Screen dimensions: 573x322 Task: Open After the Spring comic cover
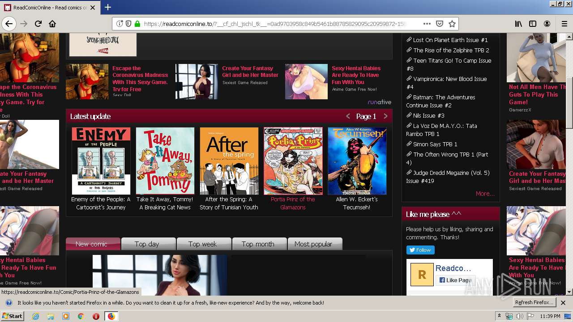tap(229, 161)
